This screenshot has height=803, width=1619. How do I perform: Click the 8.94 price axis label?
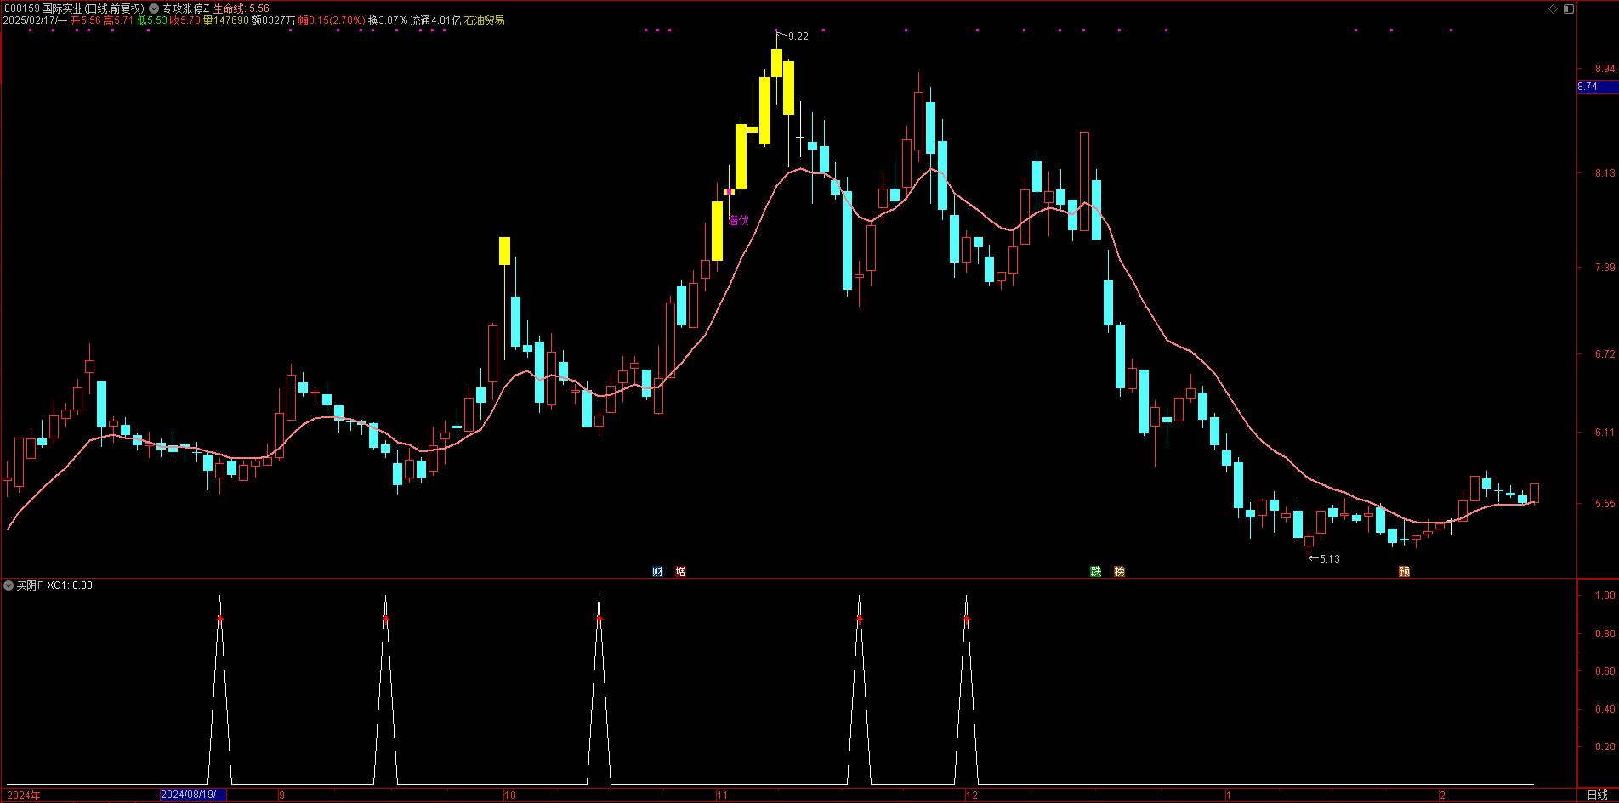pos(1605,69)
